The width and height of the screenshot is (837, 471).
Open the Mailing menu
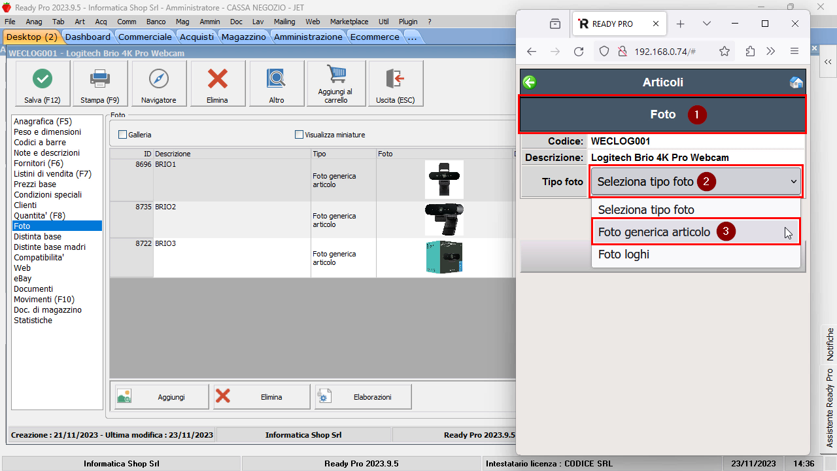(284, 22)
